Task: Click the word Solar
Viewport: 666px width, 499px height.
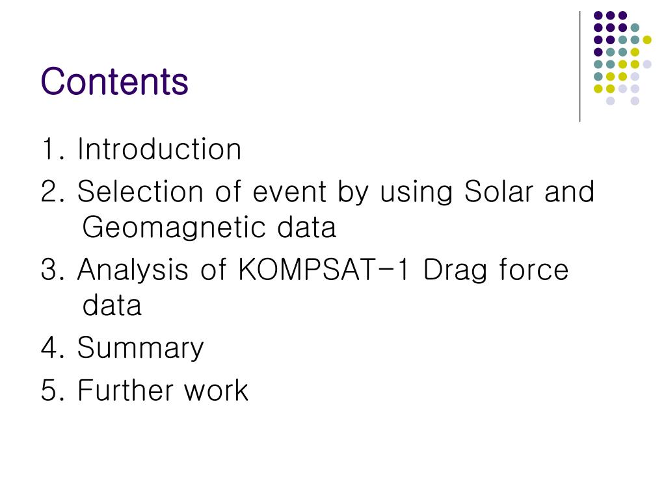Action: coord(498,192)
